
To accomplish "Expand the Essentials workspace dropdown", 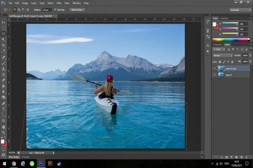I will (x=240, y=10).
